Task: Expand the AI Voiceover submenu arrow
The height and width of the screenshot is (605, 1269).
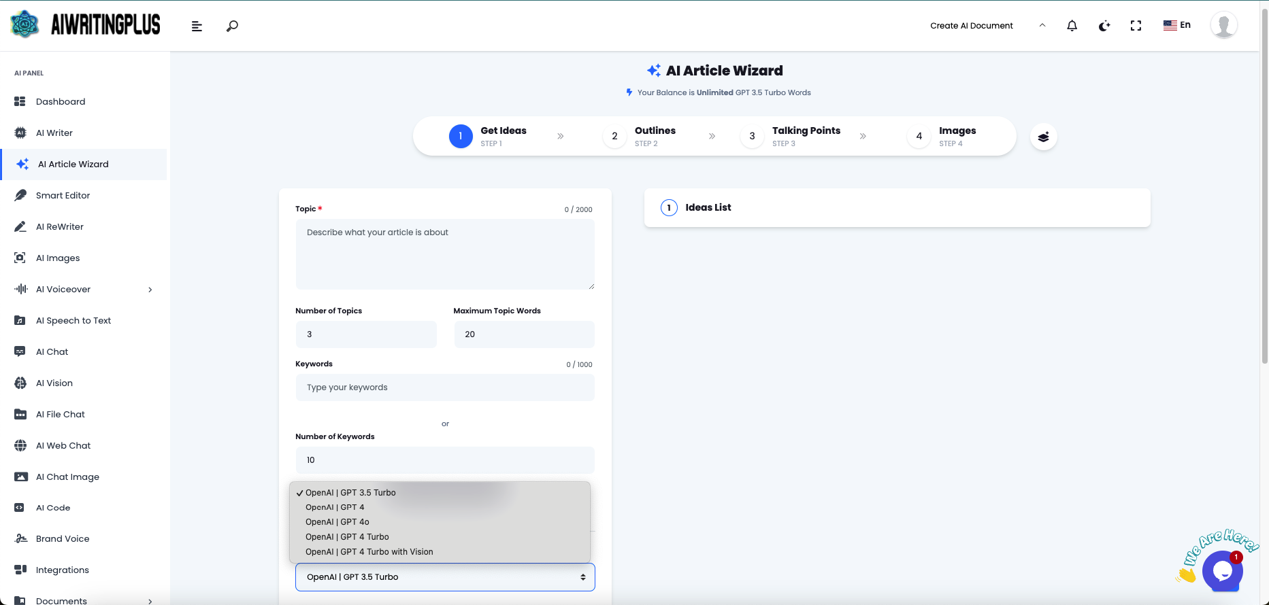Action: tap(150, 290)
